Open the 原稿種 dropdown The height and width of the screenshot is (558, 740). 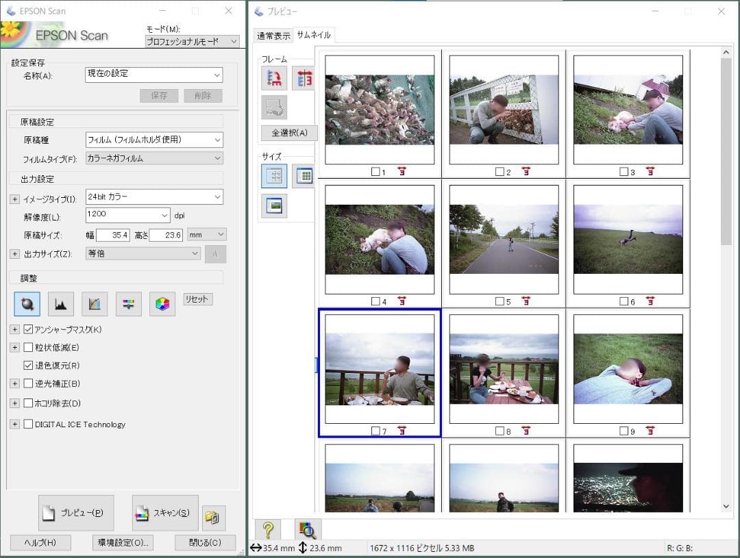[154, 140]
